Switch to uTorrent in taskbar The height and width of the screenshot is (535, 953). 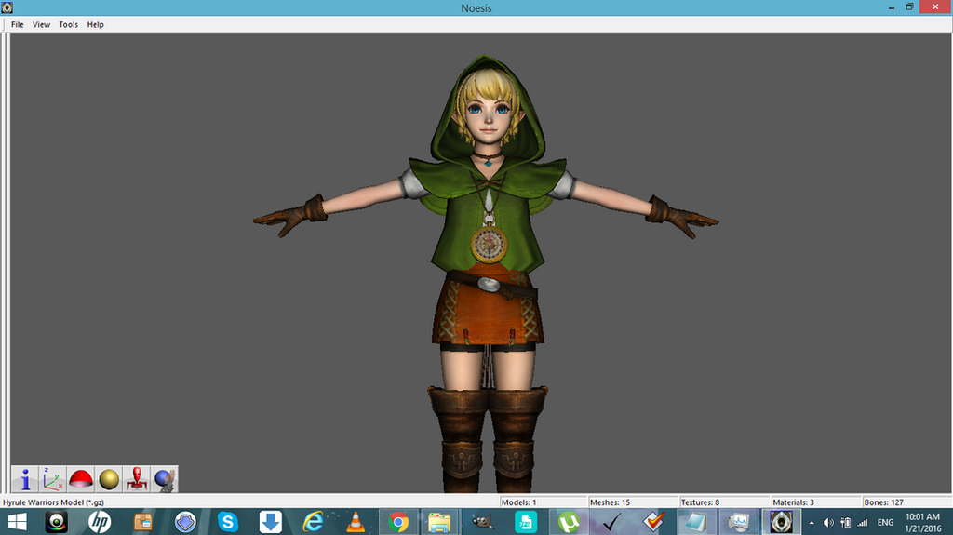point(569,522)
